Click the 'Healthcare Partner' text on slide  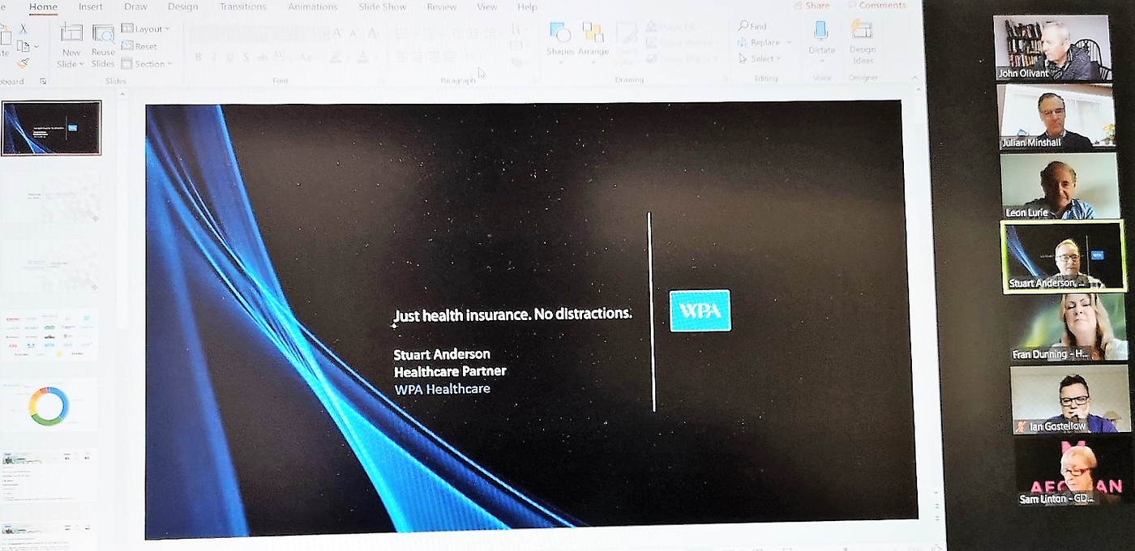coord(450,371)
